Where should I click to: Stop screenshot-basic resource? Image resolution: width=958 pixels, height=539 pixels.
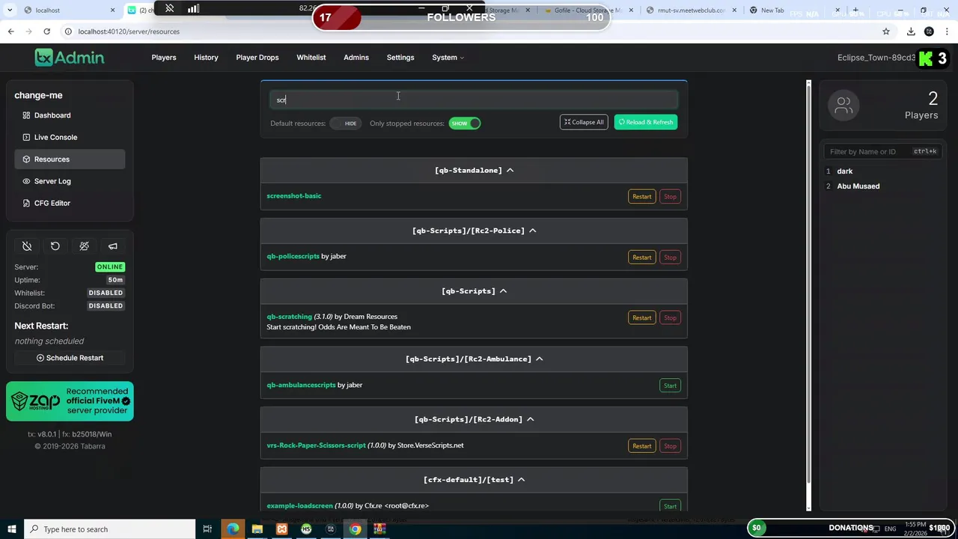[x=670, y=196]
